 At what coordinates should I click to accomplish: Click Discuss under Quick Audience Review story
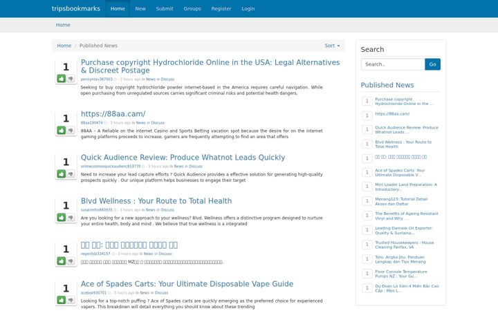(196, 167)
